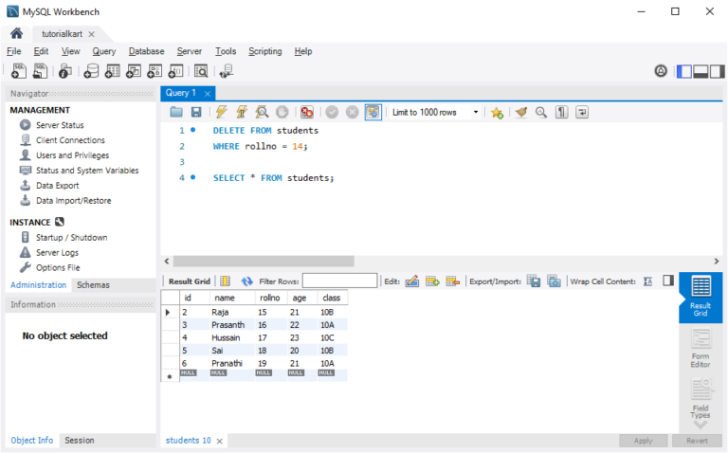Click the Explain query magnifier-lightning icon
This screenshot has width=728, height=453.
tap(262, 112)
